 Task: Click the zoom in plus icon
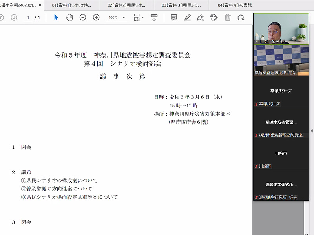pyautogui.click(x=96, y=18)
